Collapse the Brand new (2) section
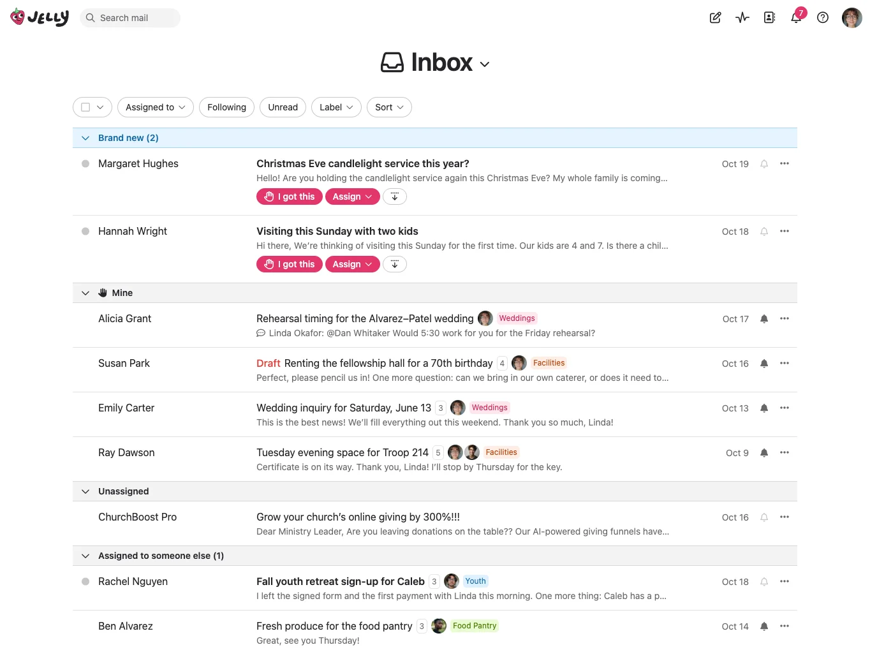The width and height of the screenshot is (870, 652). click(x=85, y=138)
